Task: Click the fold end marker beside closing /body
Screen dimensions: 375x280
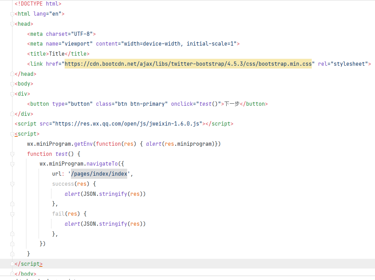Action: tap(12, 274)
